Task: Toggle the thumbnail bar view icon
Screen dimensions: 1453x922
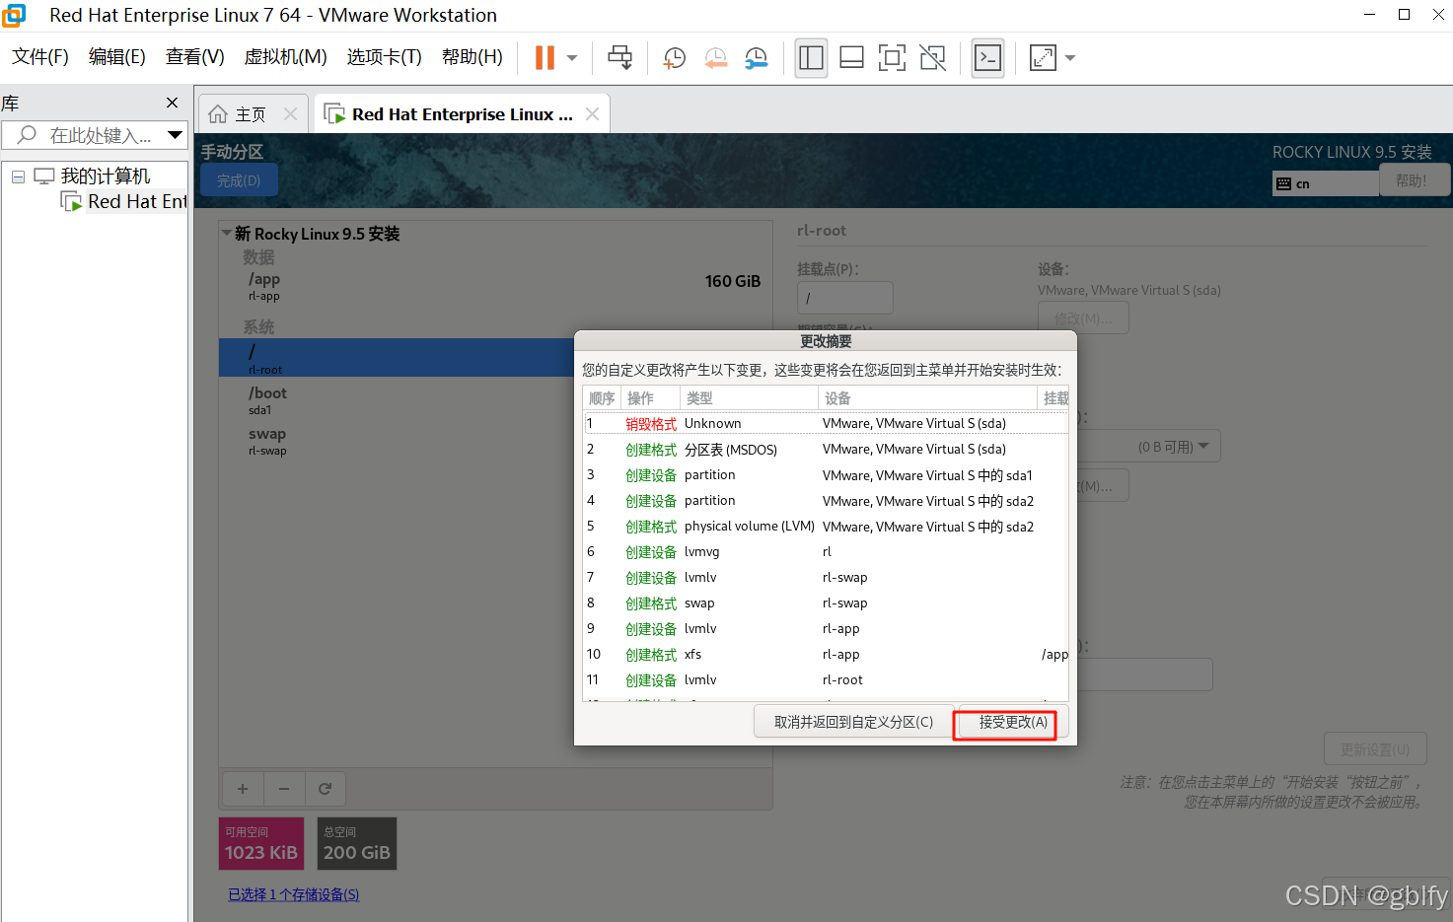Action: coord(851,58)
